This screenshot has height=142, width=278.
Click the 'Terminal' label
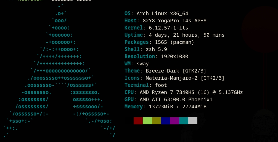(137, 85)
